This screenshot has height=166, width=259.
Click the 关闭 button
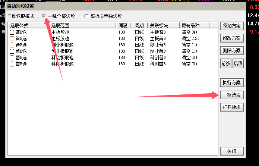[232, 151]
